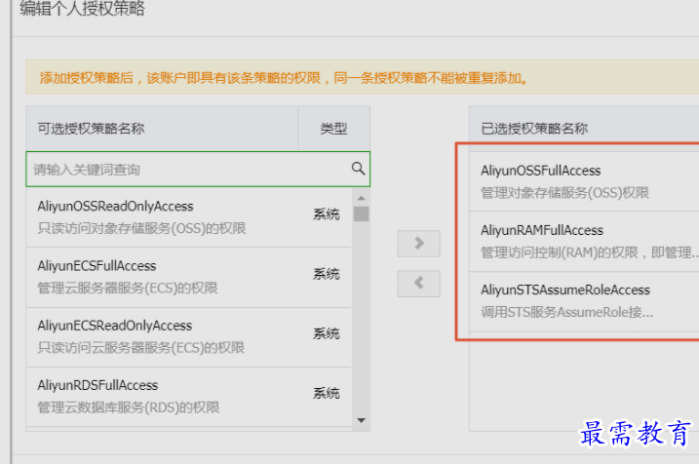
Task: Select AliyunRAMFullAccess in selected list
Action: pyautogui.click(x=584, y=241)
